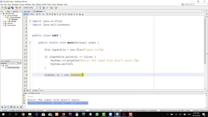
Task: Open the File menu
Action: click(2, 5)
